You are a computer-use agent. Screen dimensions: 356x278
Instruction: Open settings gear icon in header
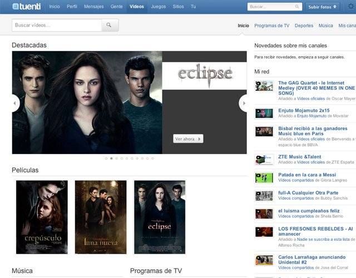tap(351, 6)
